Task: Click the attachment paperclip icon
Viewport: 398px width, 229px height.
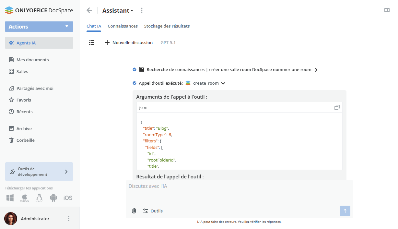Action: pyautogui.click(x=134, y=211)
